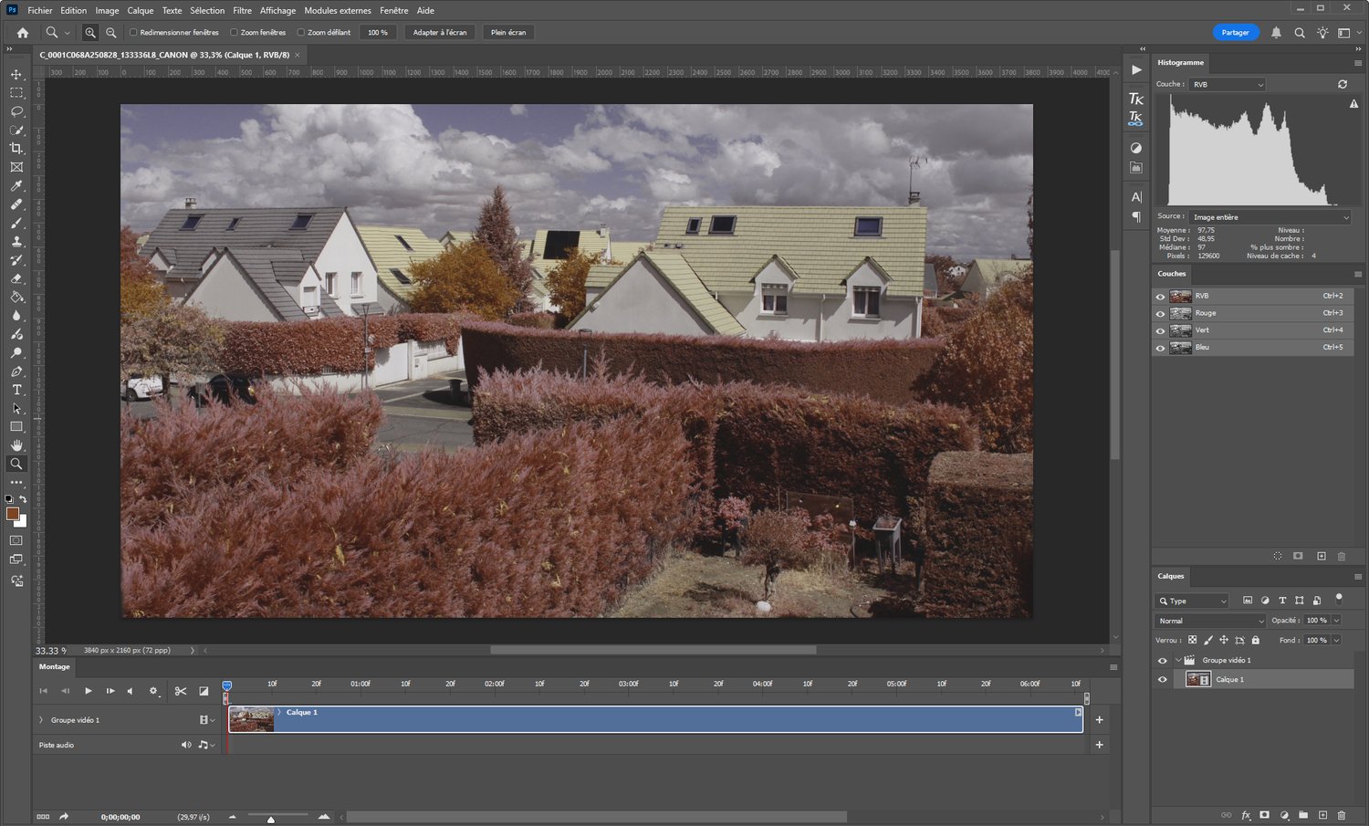Viewport: 1369px width, 826px height.
Task: Open the Filtre menu
Action: [x=242, y=10]
